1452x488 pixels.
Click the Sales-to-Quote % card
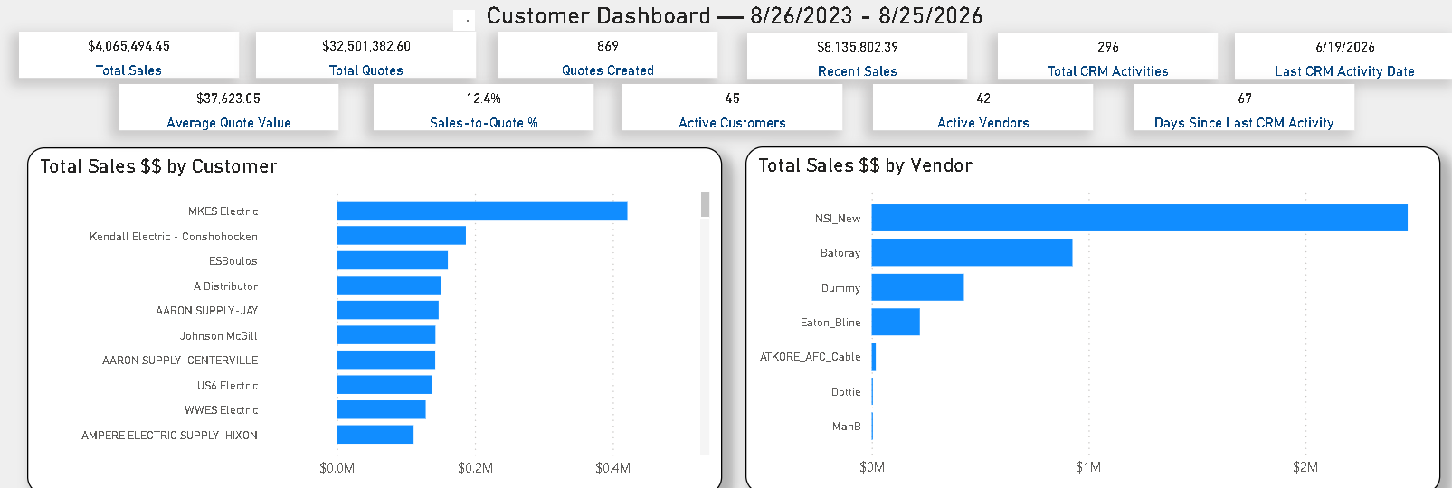click(x=483, y=108)
